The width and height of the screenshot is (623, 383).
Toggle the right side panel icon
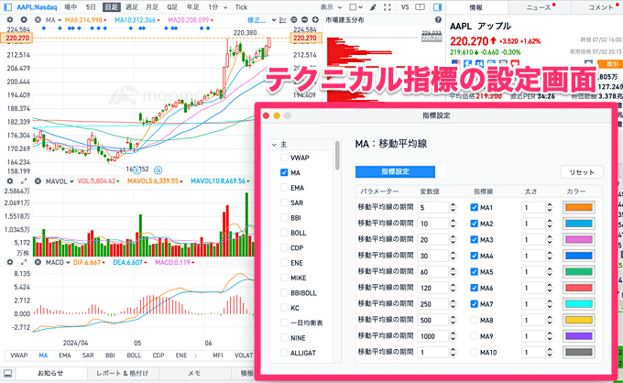(437, 7)
